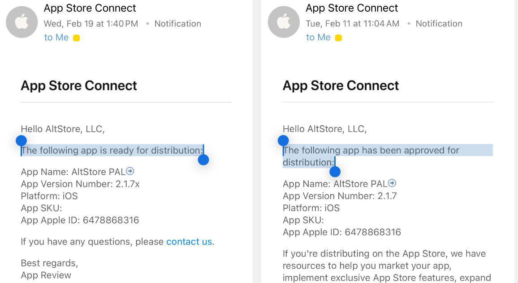Tap 'Hello AltStore, LLC,' greeting in right email
Screen dimensions: 518x283
[325, 129]
